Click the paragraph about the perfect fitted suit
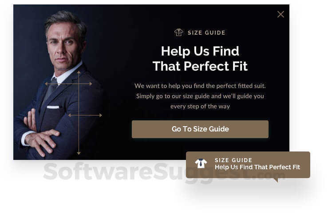Screen dimensions: 328x215 coord(200,96)
